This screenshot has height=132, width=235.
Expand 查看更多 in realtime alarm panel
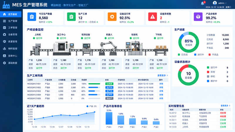tap(225, 106)
